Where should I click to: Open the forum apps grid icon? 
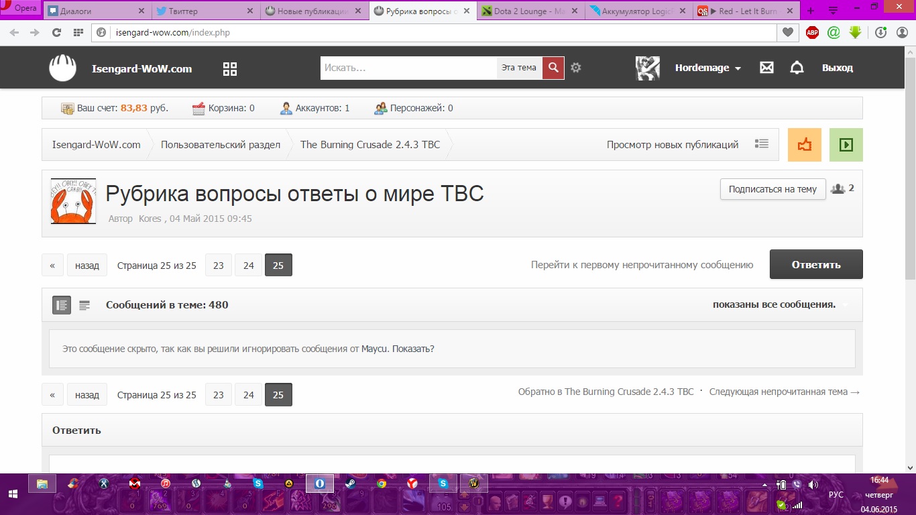(230, 68)
